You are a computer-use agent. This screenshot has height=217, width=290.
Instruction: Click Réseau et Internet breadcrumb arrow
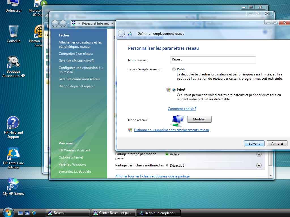point(112,23)
